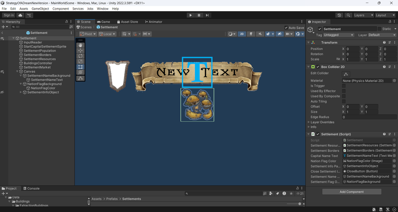Screen dimensions: 398x212
Task: Enable the Is Trigger checkbox
Action: click(344, 86)
